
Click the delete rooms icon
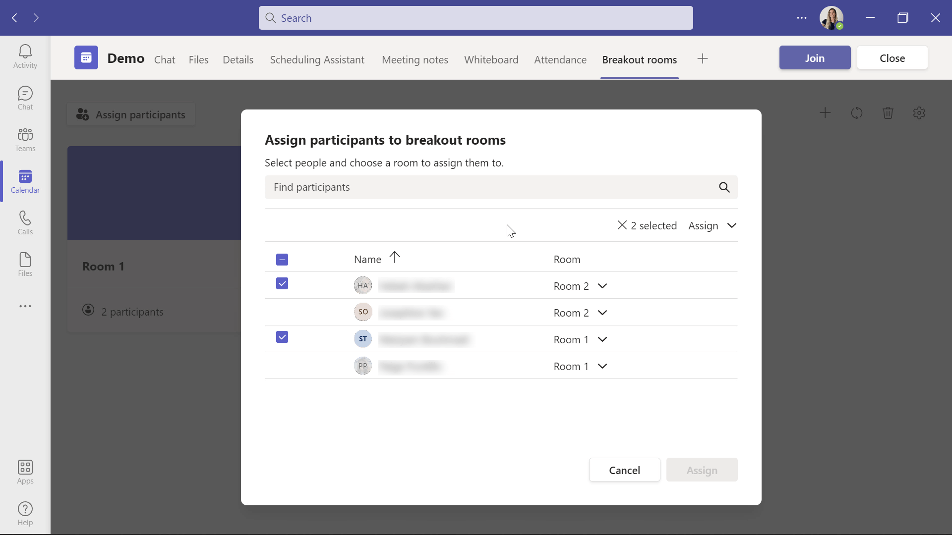click(888, 113)
